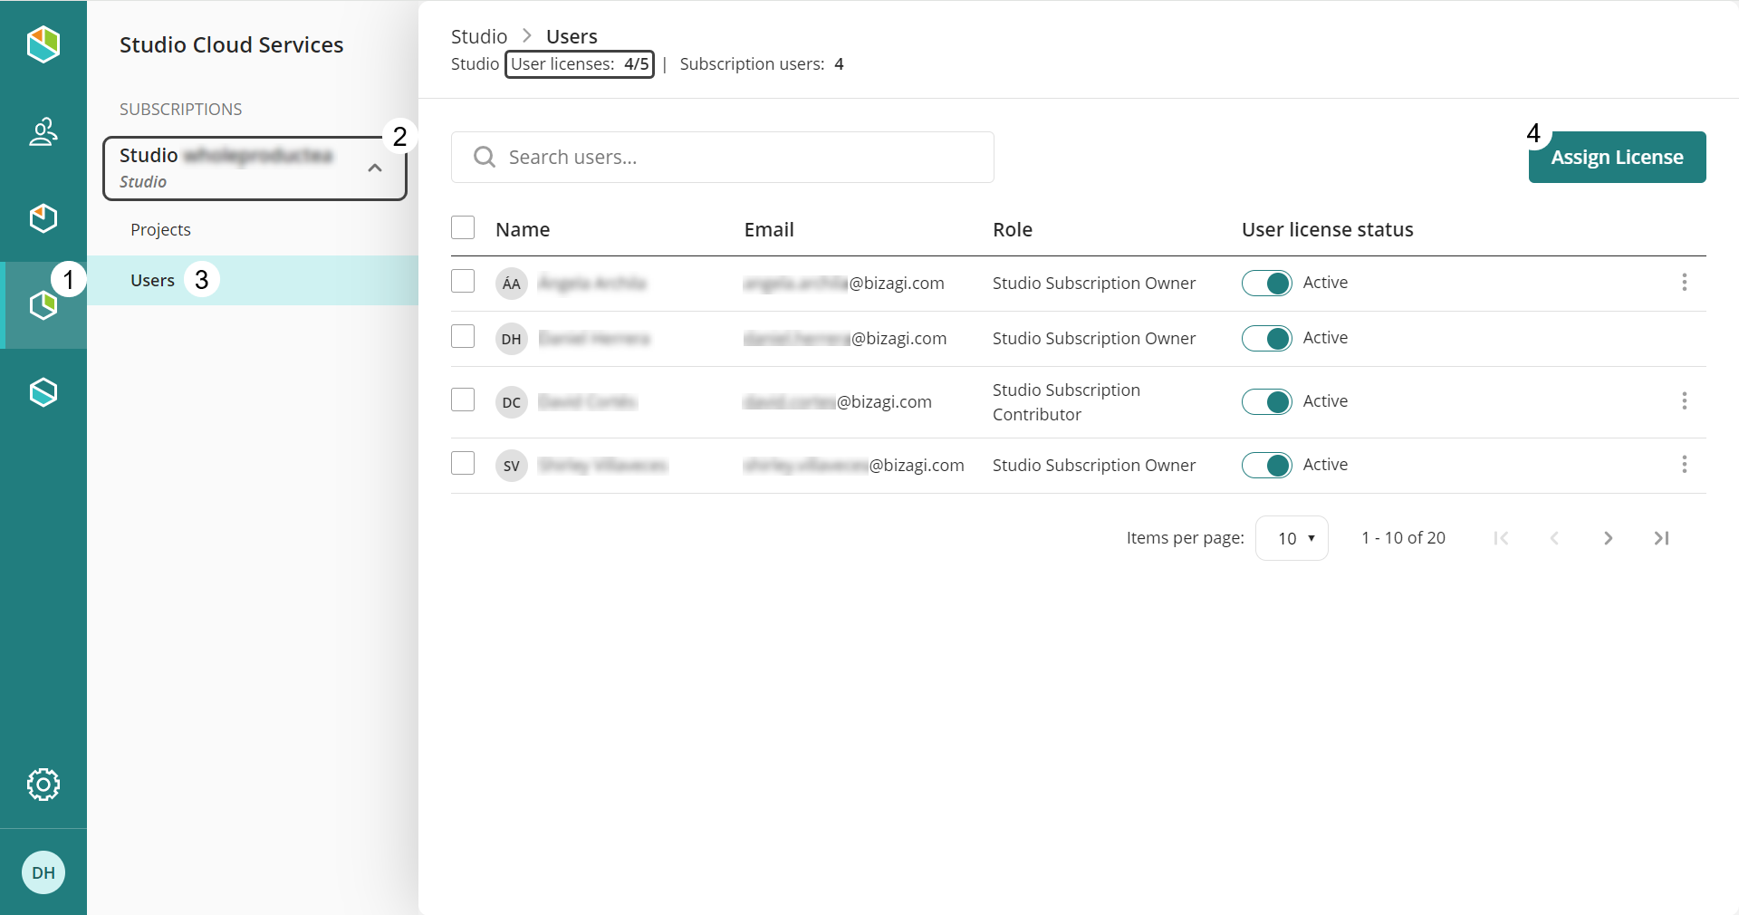Click the SUBSCRIPTIONS section heading
Image resolution: width=1739 pixels, height=915 pixels.
pyautogui.click(x=180, y=109)
